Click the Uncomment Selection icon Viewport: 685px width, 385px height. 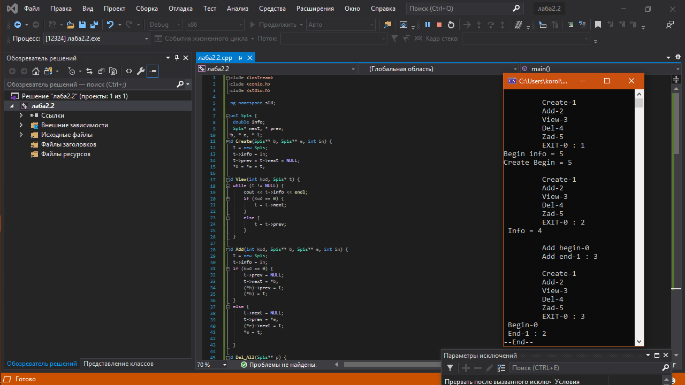point(582,25)
